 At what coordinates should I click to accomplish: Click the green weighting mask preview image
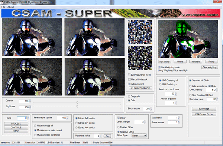point(188,39)
